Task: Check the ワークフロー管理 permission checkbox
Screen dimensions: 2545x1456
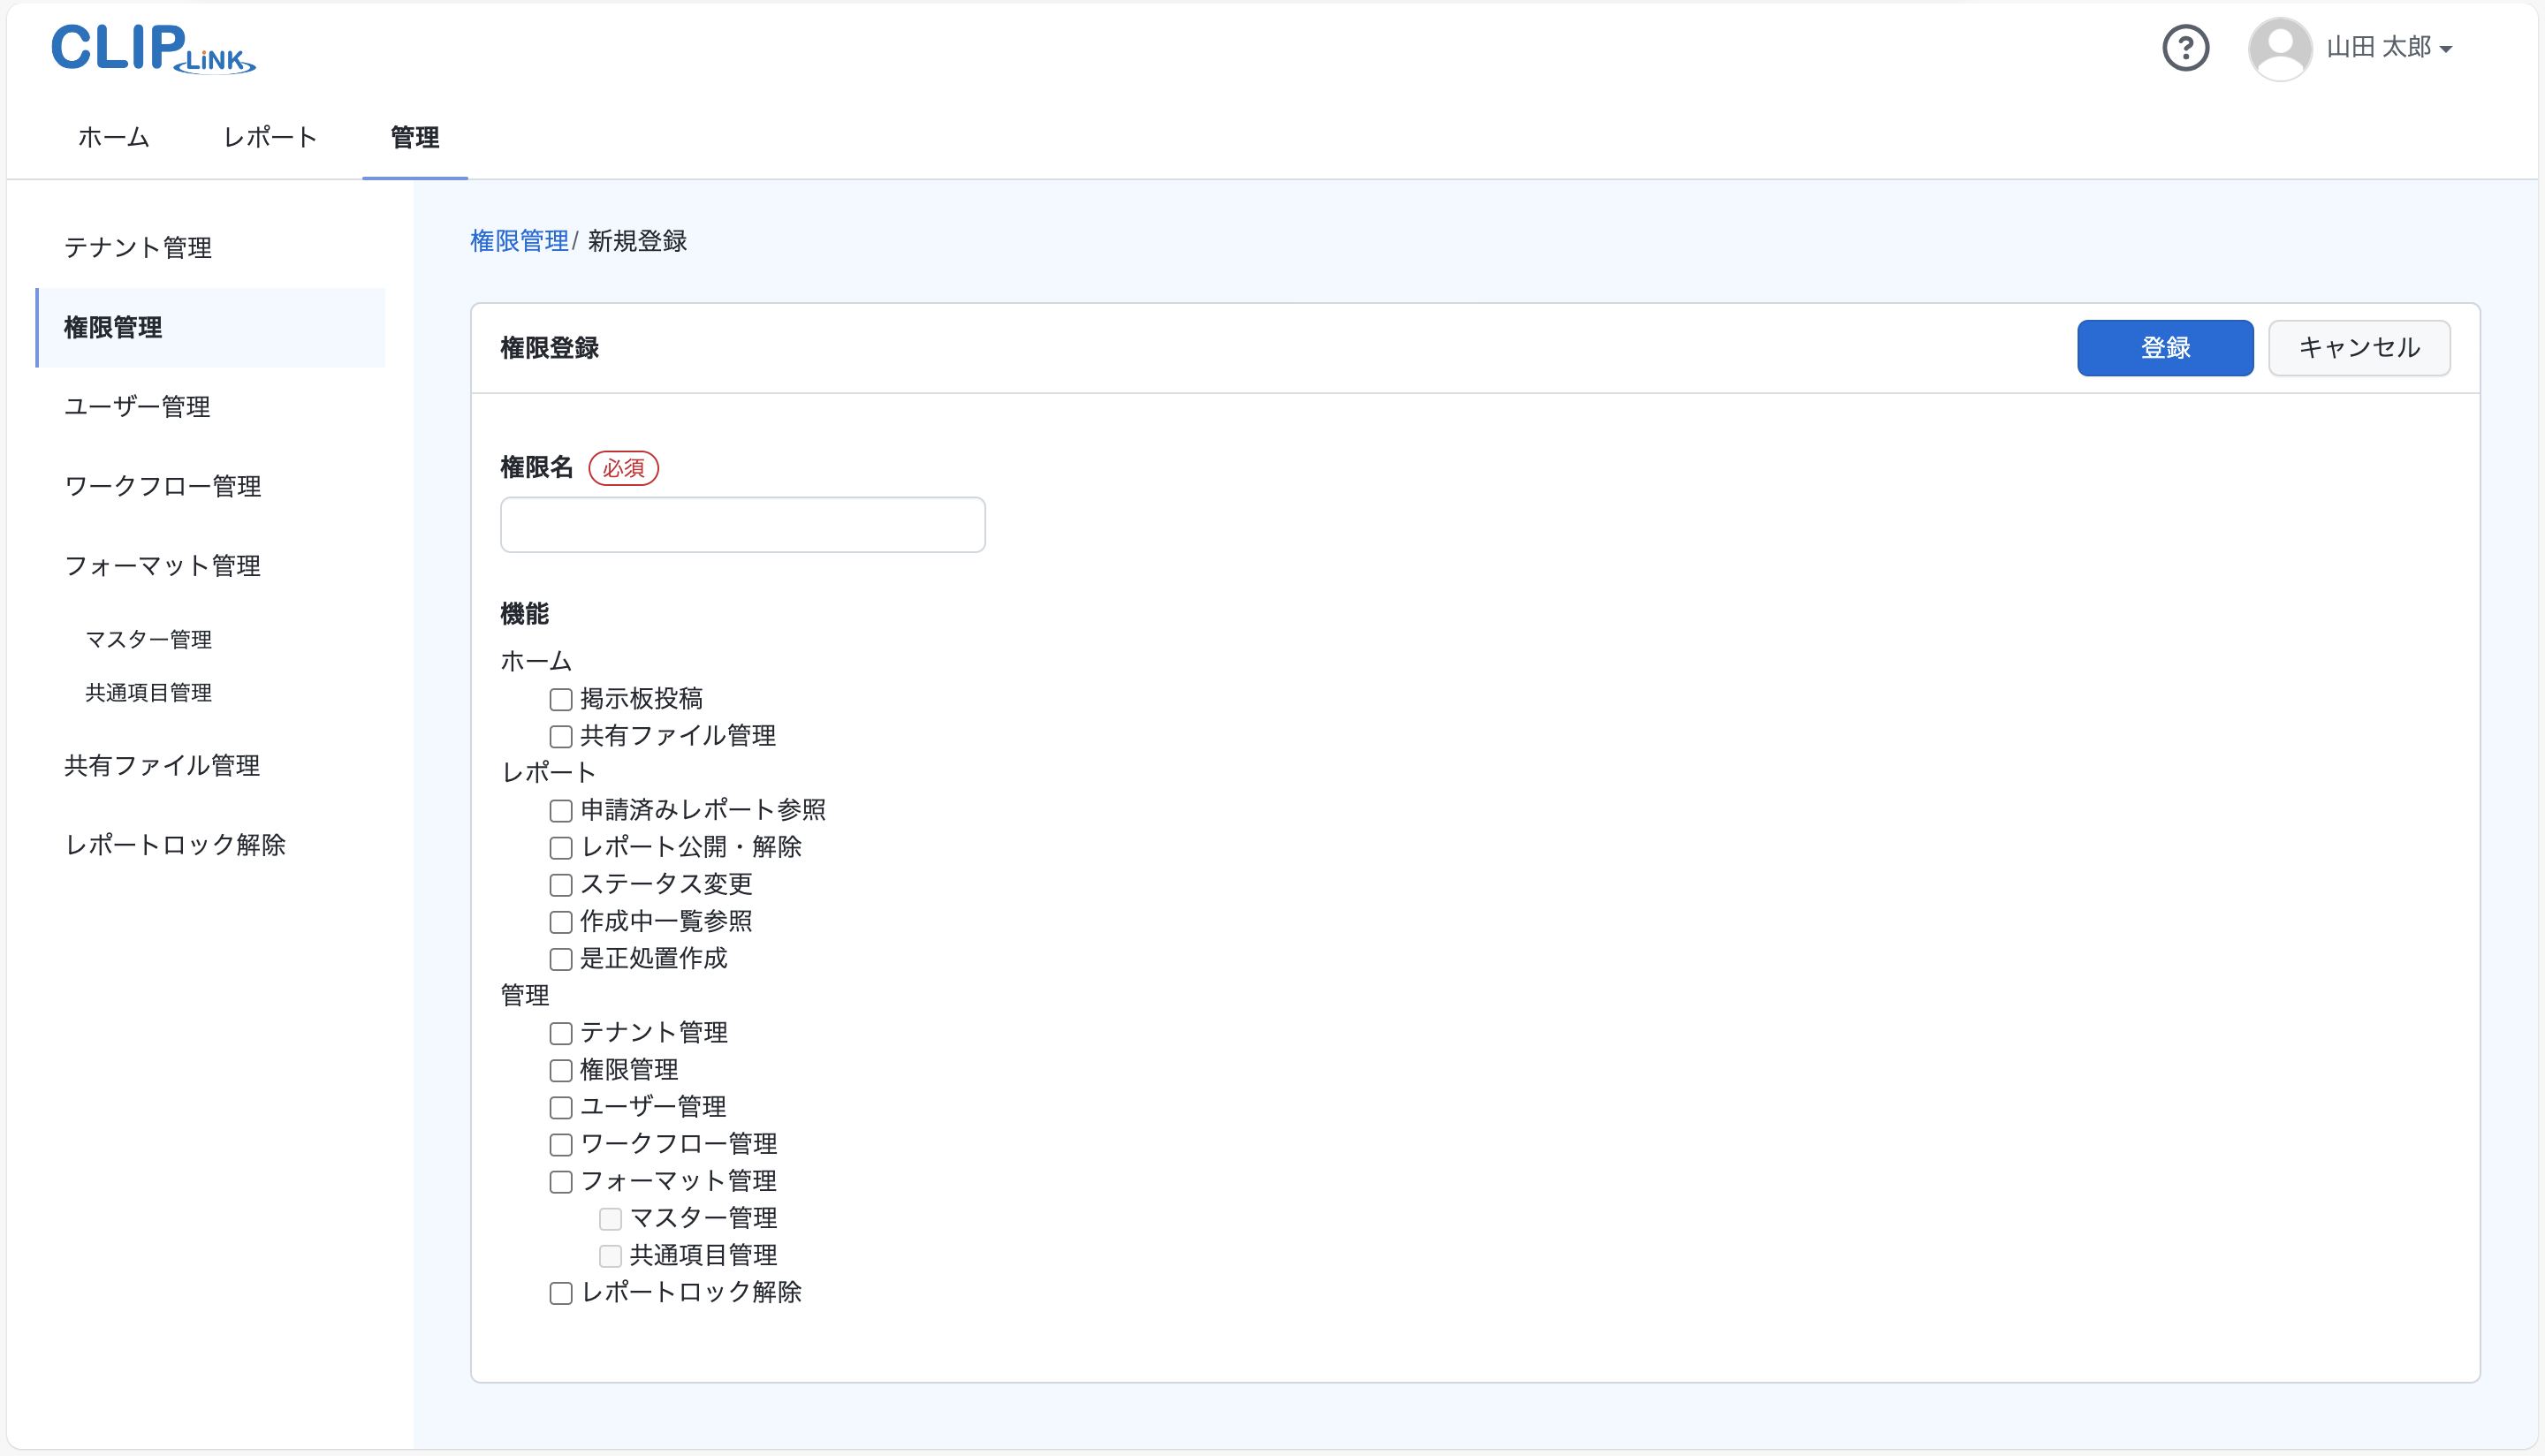Action: click(561, 1144)
